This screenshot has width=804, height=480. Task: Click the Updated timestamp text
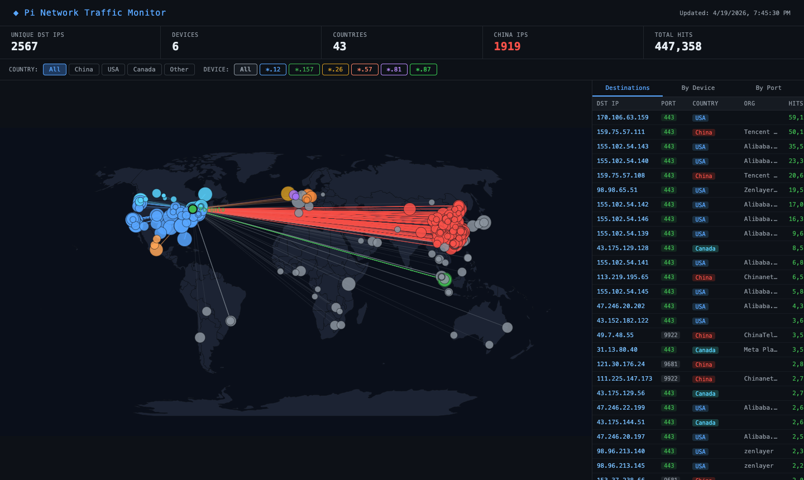click(x=735, y=13)
